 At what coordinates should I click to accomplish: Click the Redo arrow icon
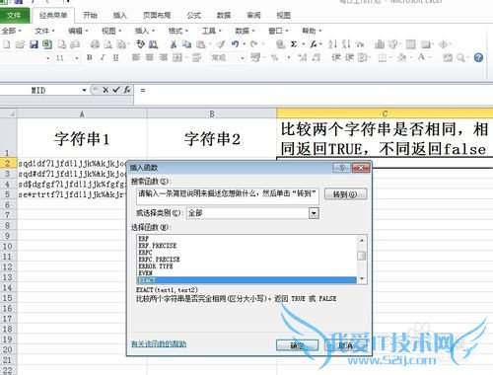pos(253,43)
